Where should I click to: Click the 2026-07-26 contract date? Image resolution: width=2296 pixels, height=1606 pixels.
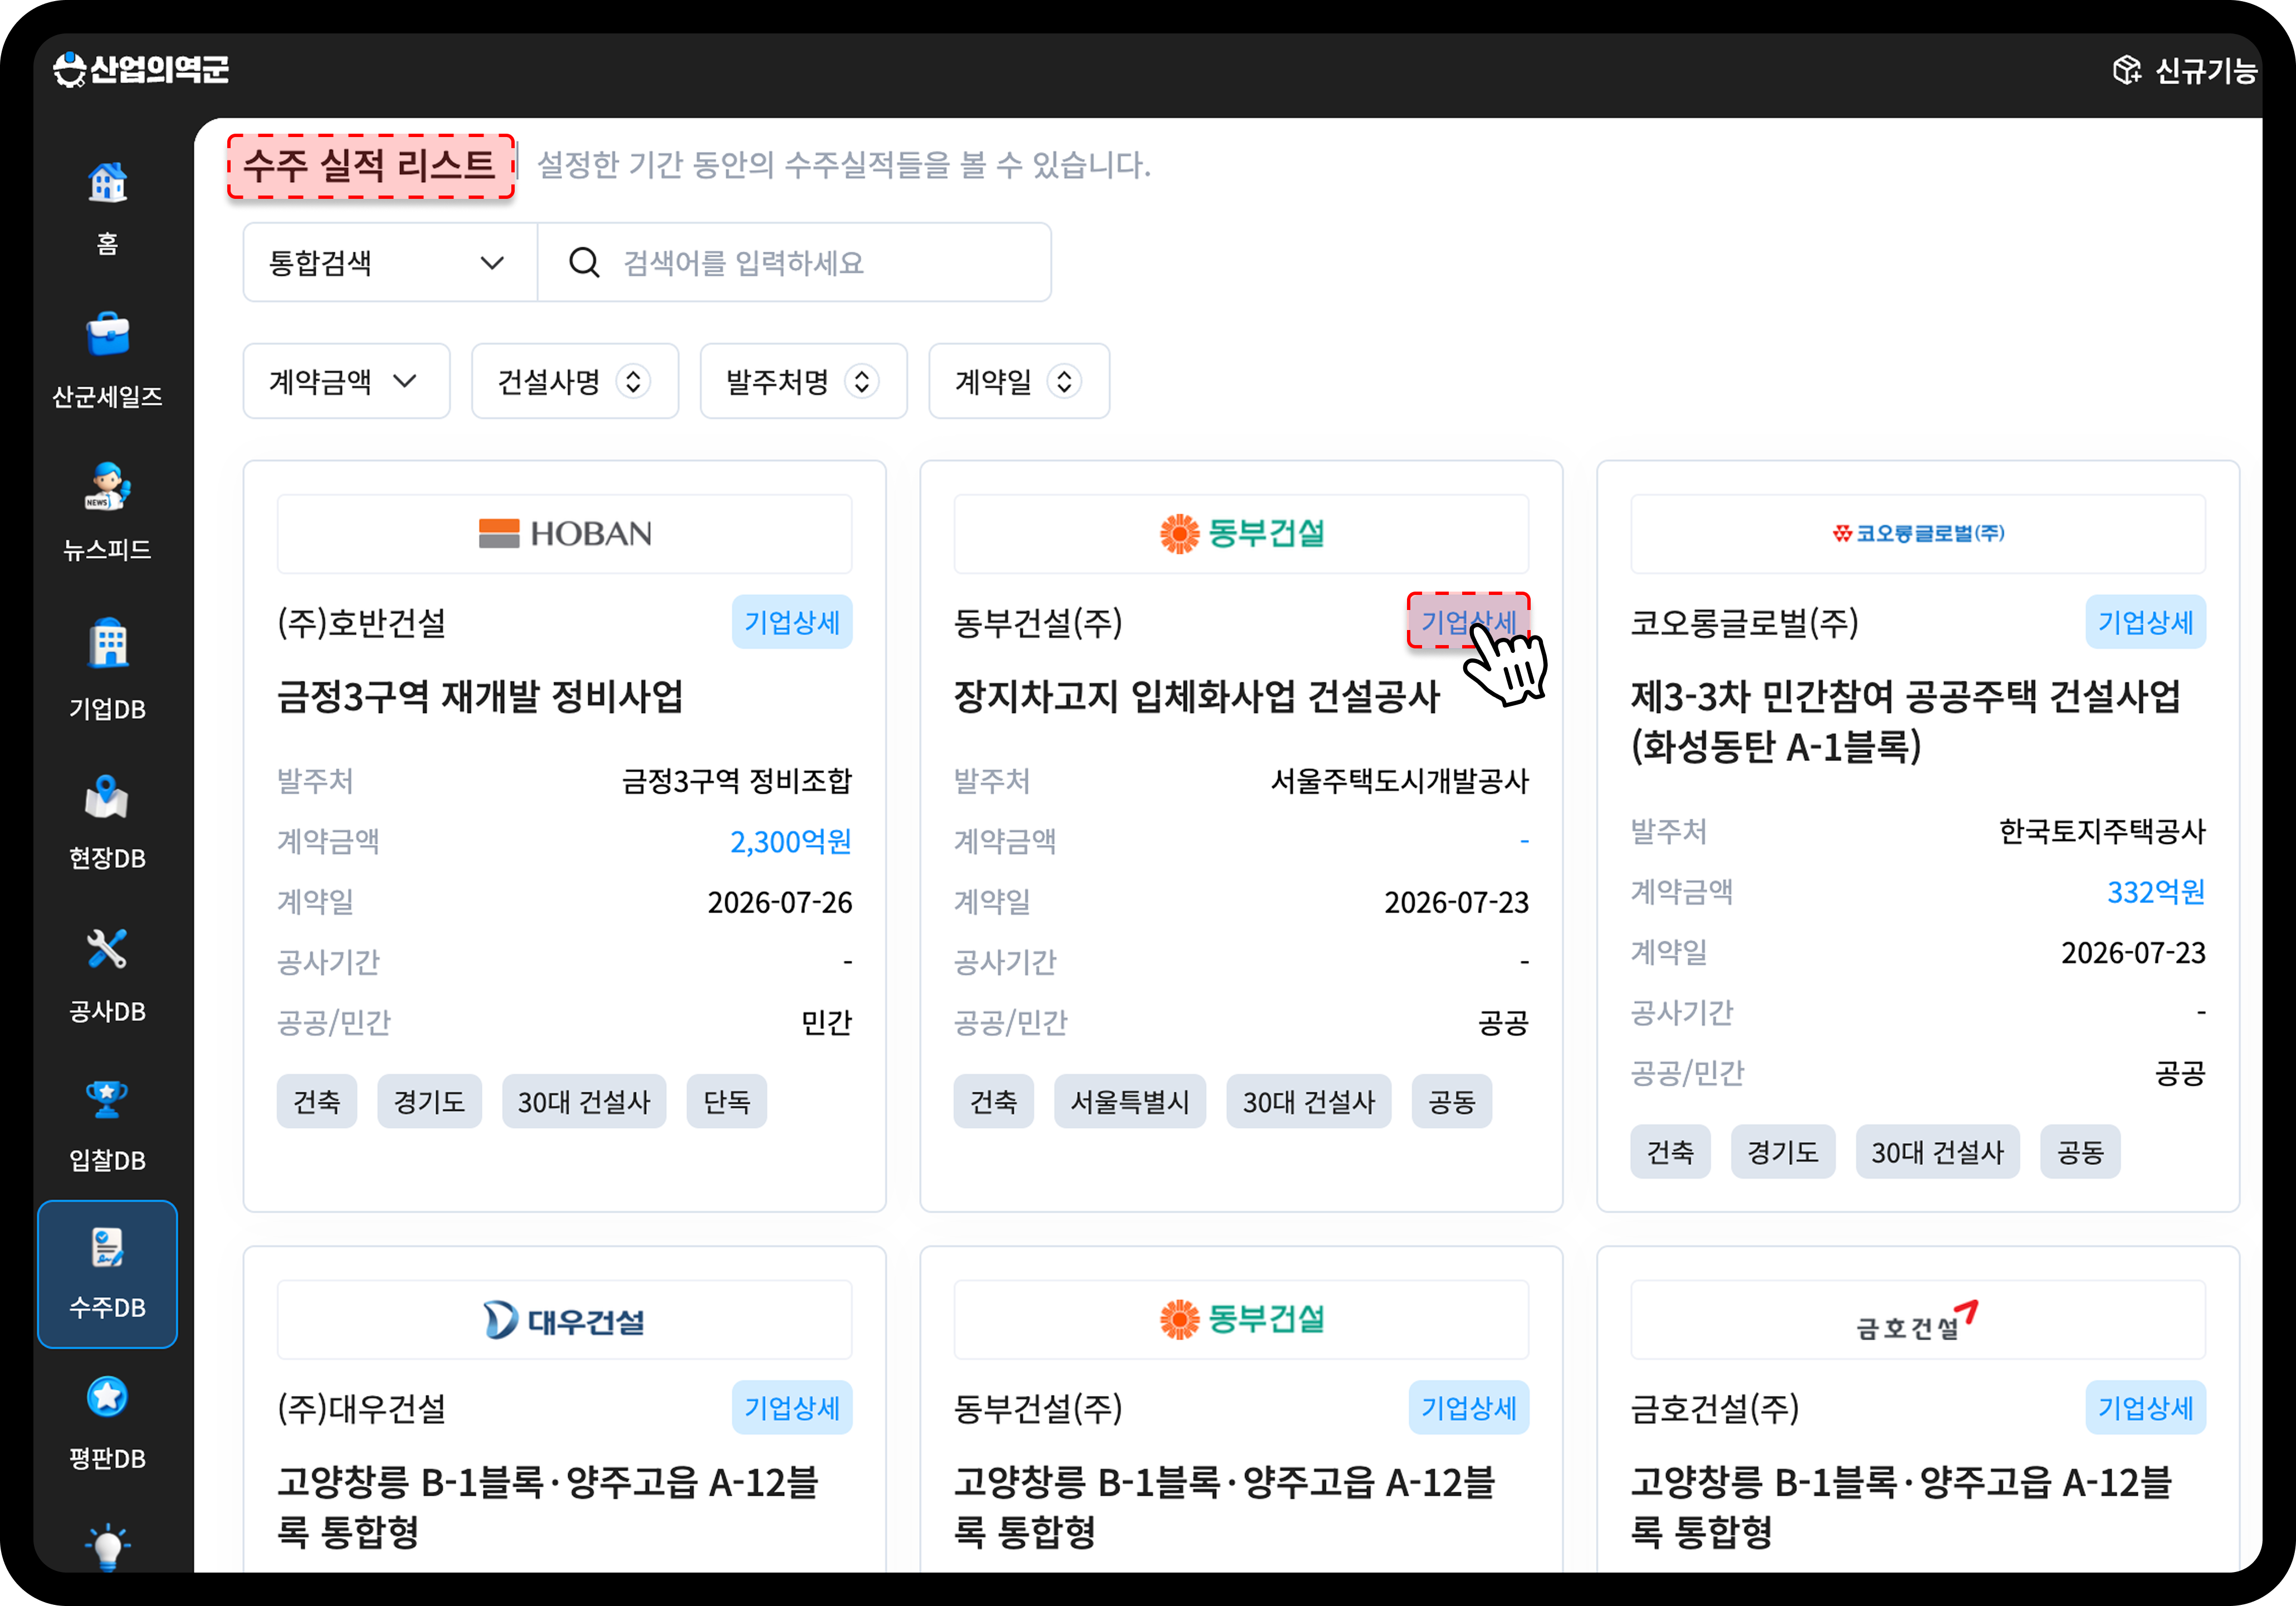780,902
